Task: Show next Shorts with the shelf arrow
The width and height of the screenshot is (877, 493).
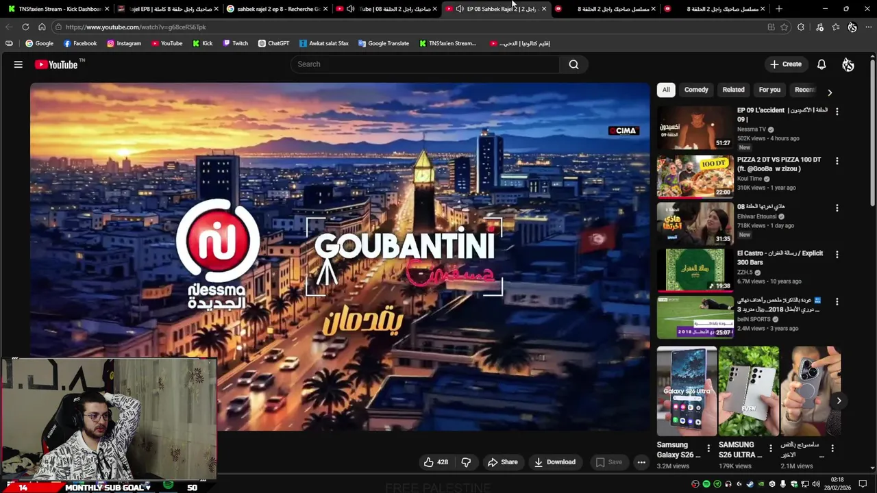Action: 839,401
